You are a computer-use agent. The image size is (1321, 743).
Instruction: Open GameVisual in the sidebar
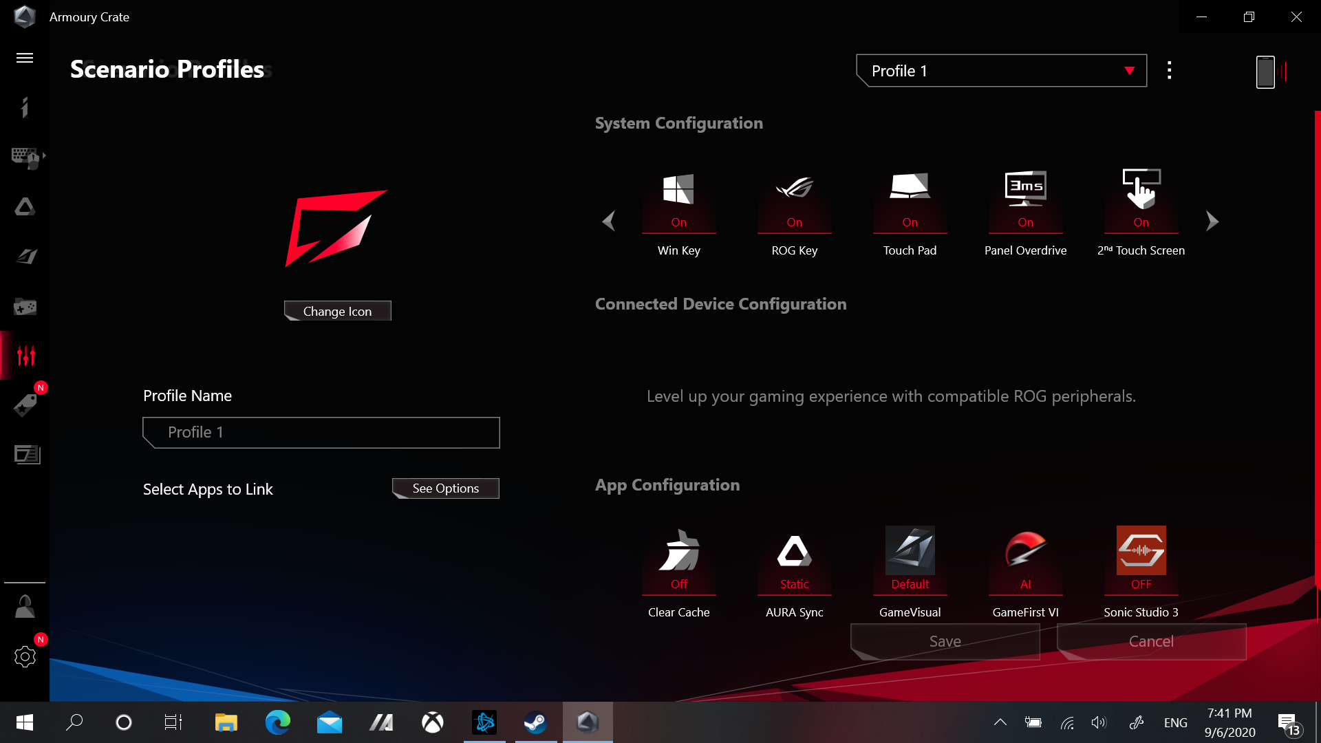[x=26, y=257]
